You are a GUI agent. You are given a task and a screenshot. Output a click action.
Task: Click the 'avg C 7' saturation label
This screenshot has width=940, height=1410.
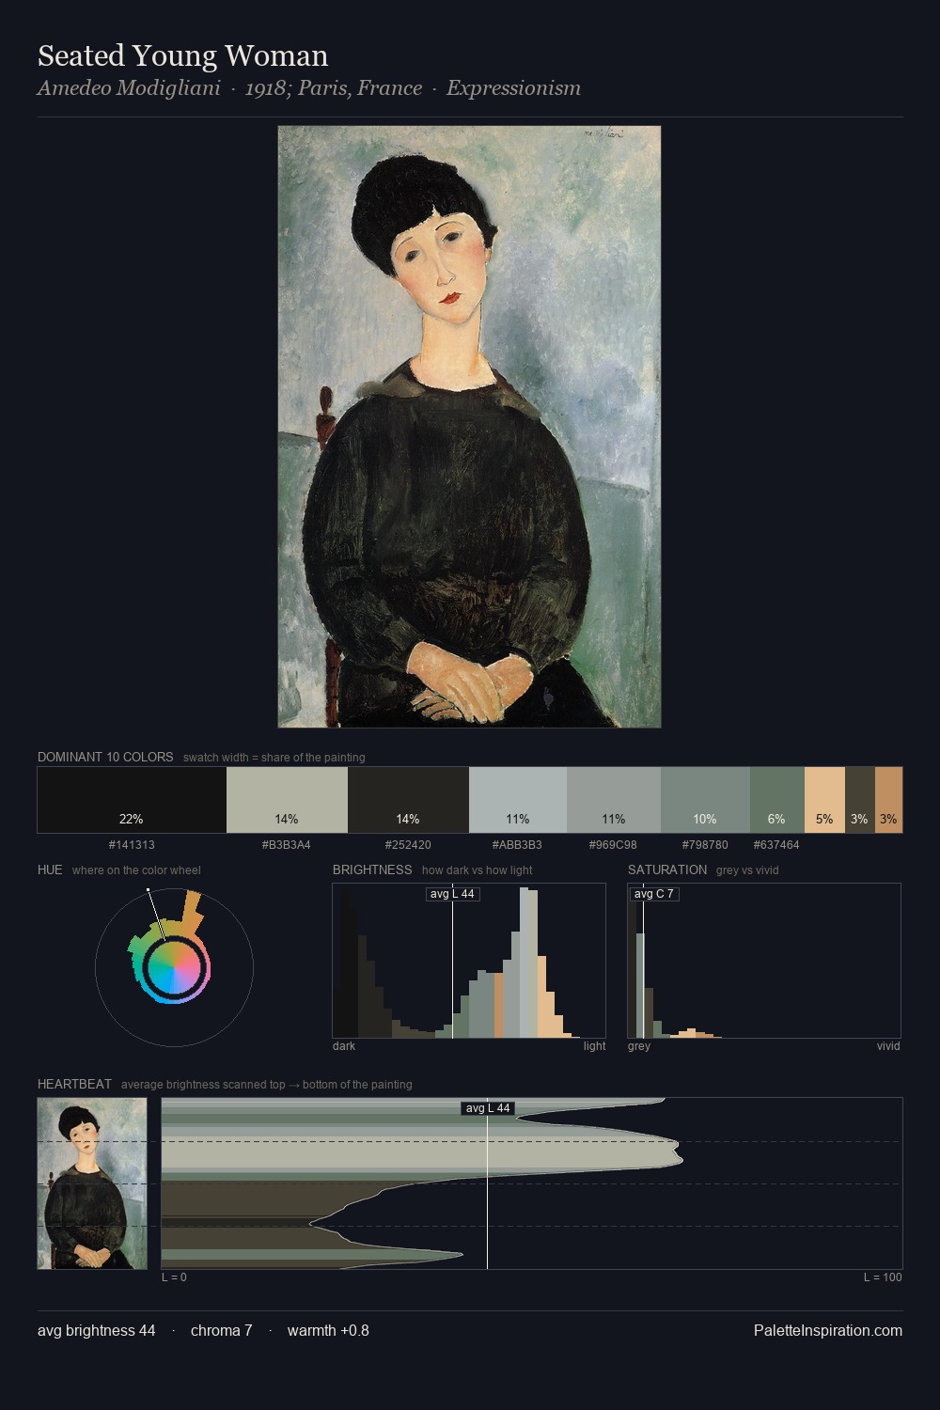pyautogui.click(x=653, y=894)
